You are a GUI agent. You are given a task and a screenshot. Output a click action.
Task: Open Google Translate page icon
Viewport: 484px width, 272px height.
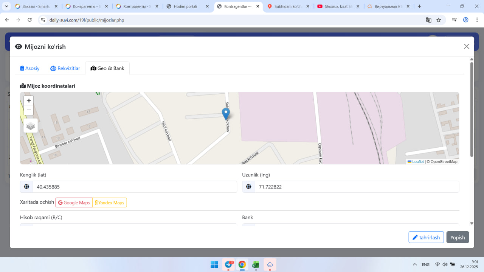coord(428,20)
